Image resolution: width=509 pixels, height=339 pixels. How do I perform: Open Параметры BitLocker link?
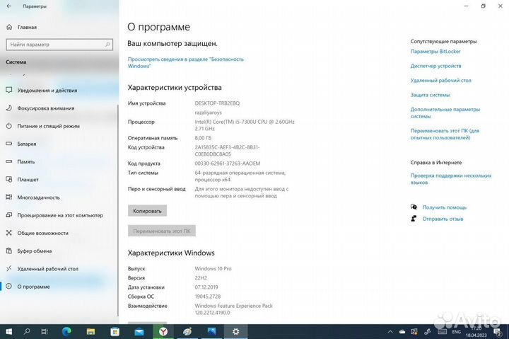(x=435, y=52)
